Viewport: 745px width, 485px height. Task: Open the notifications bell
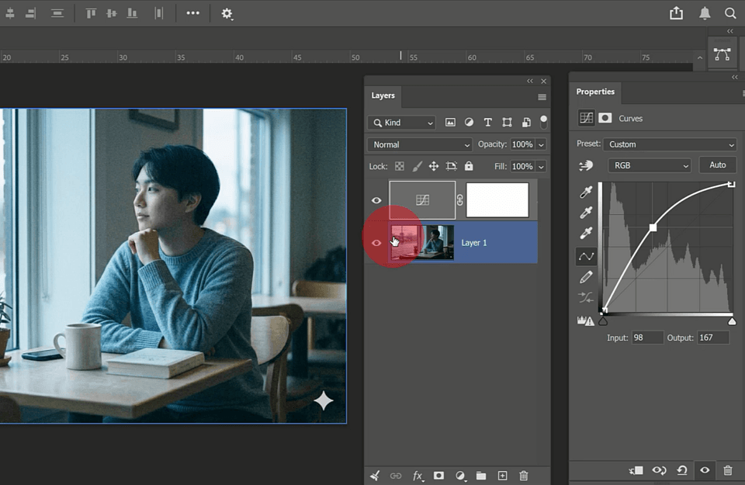click(x=705, y=13)
